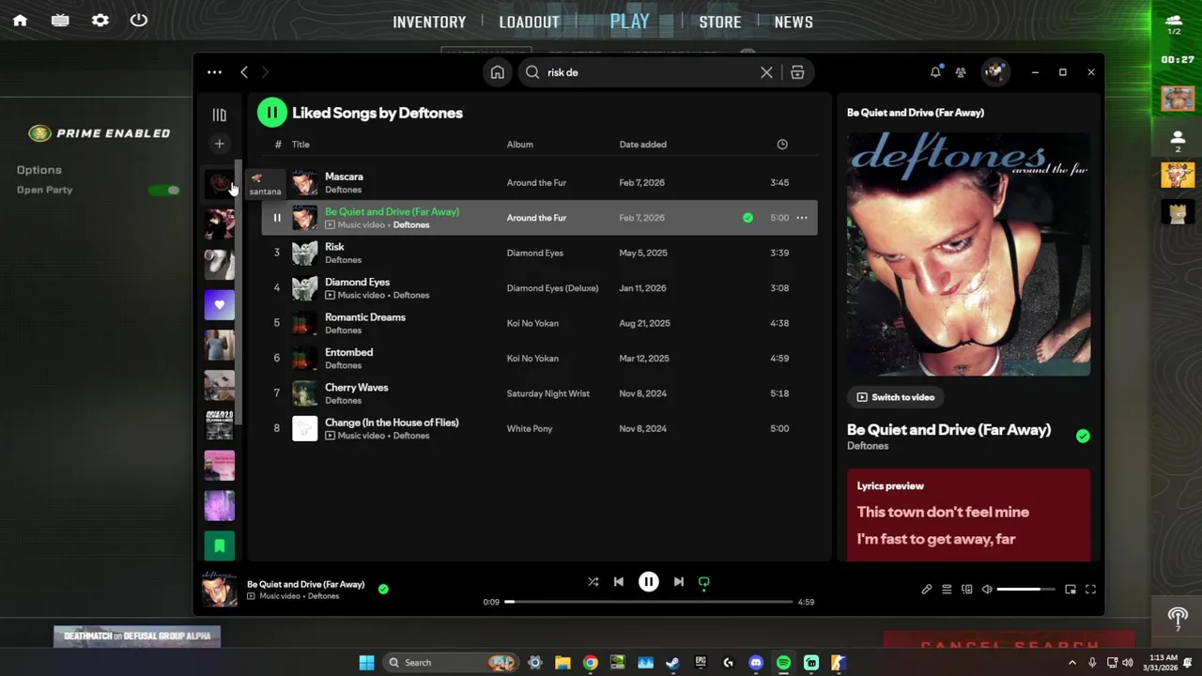
Task: Toggle shuffle in the player bar
Action: [593, 582]
